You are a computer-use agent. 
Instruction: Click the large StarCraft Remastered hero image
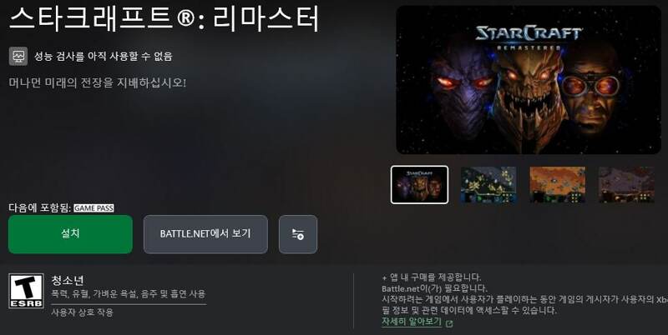(529, 80)
